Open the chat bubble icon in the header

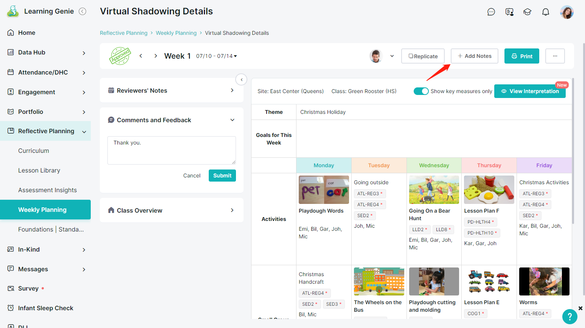point(491,12)
